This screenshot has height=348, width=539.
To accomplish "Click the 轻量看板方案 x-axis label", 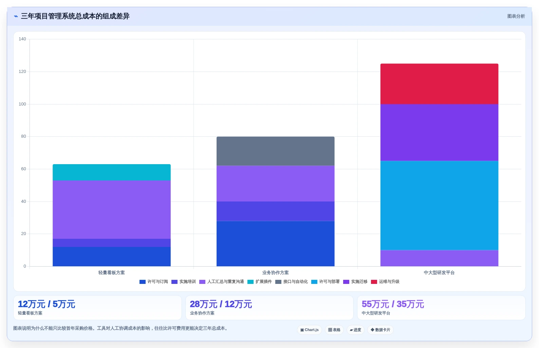I will coord(112,273).
